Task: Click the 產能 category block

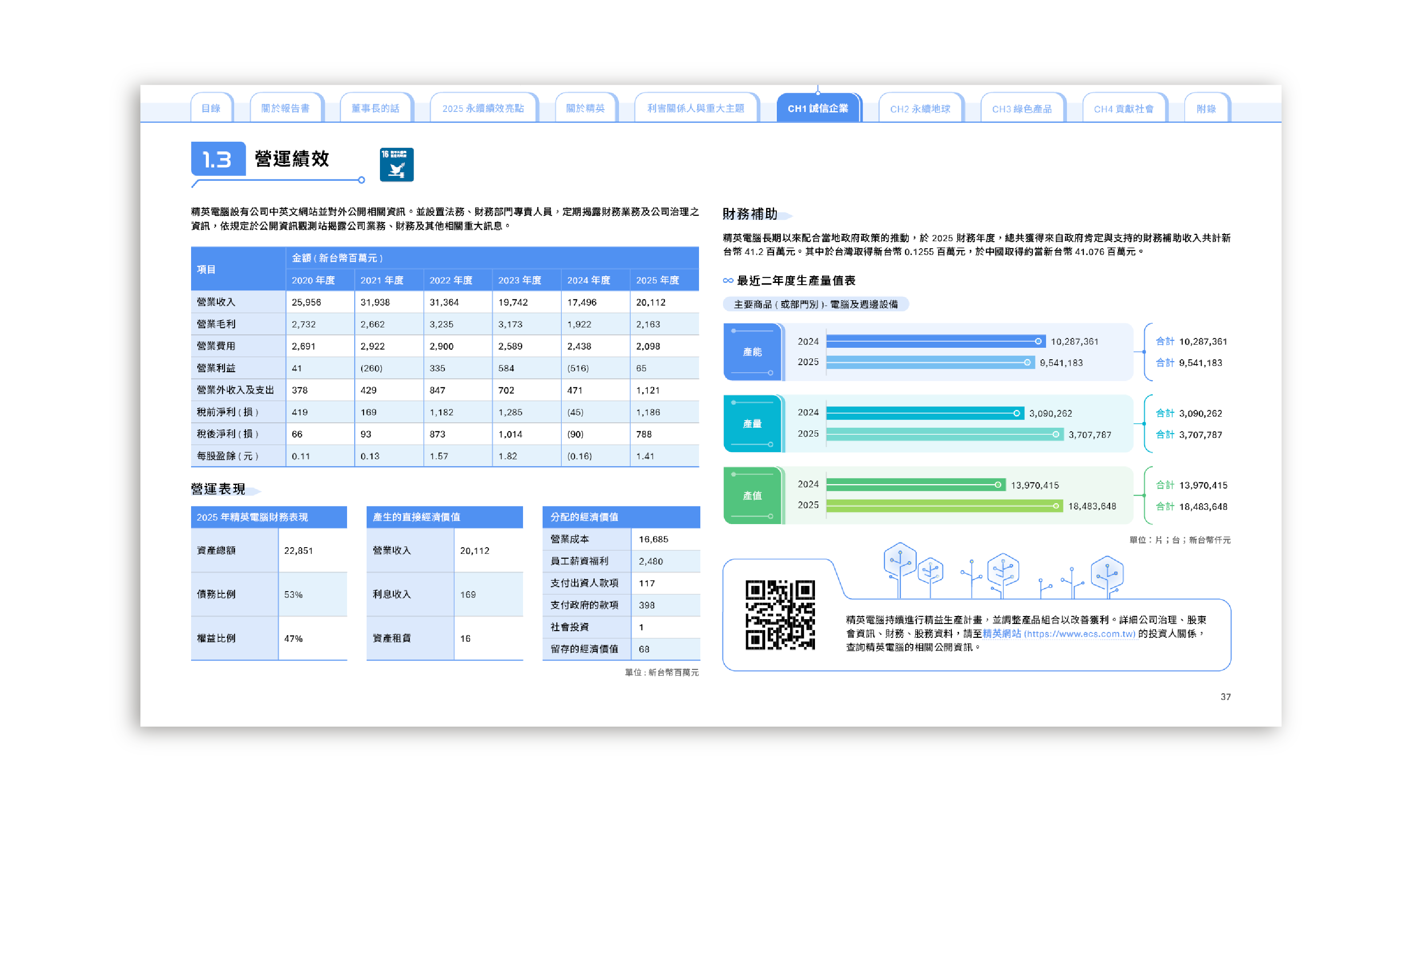Action: 753,352
